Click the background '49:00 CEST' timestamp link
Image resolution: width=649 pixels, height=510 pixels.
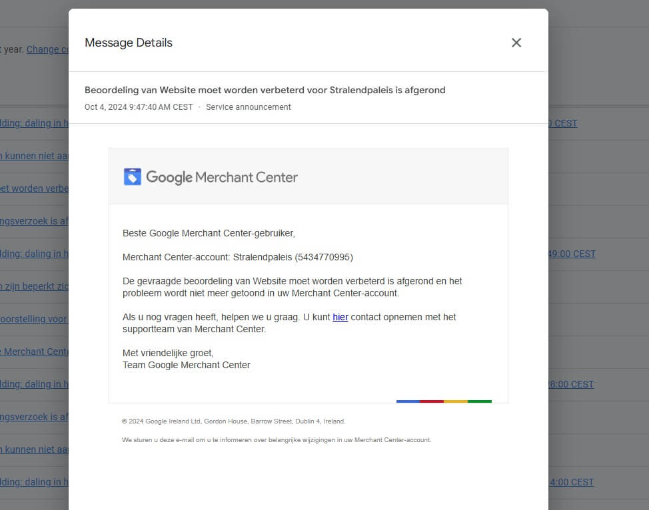click(x=572, y=254)
